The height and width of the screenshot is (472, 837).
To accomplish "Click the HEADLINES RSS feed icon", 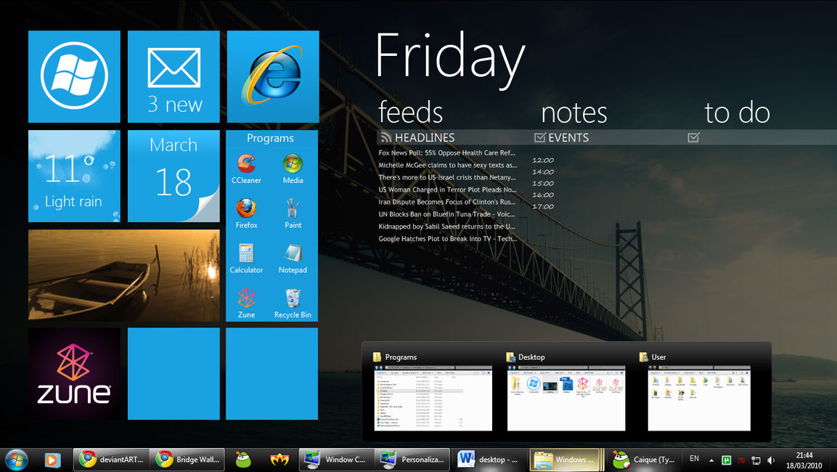I will point(386,138).
